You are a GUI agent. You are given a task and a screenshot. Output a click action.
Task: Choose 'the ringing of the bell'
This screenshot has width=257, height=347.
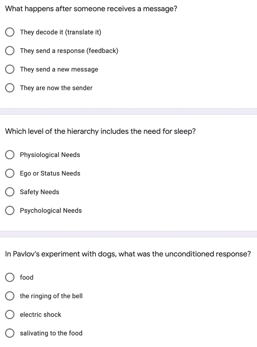(x=10, y=296)
